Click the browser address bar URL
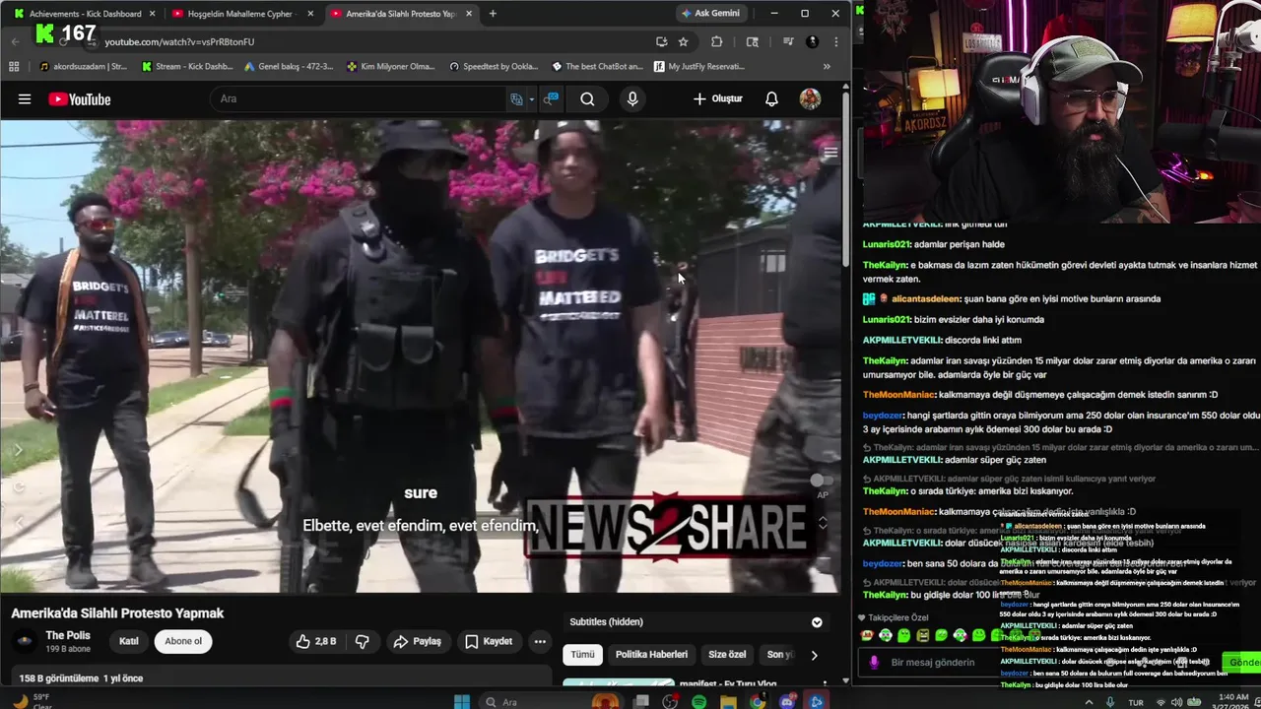 point(179,42)
